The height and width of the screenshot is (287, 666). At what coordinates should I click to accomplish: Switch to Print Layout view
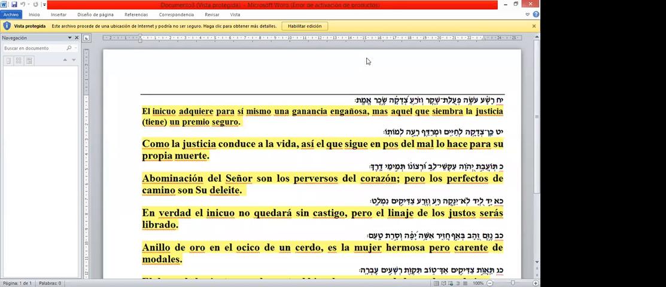tap(436, 283)
